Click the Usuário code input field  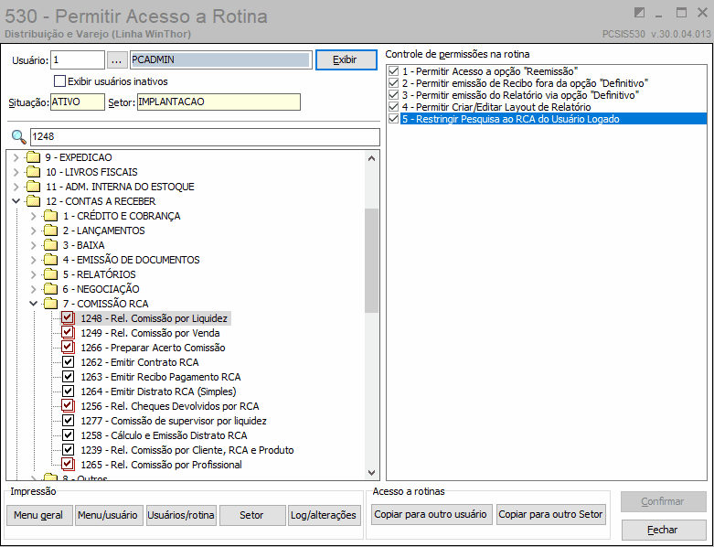point(78,59)
